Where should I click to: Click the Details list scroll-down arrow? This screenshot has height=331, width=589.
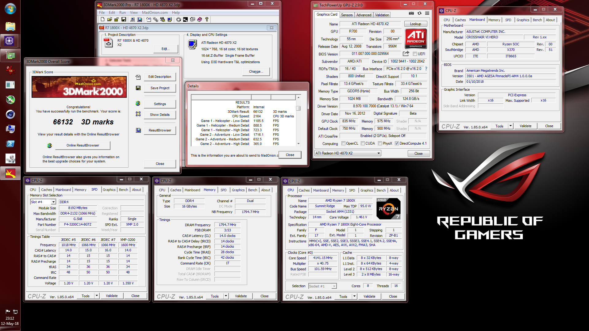[298, 143]
